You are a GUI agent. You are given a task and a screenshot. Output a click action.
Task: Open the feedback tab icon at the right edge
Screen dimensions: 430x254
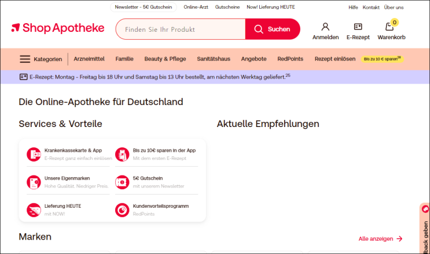pos(425,209)
